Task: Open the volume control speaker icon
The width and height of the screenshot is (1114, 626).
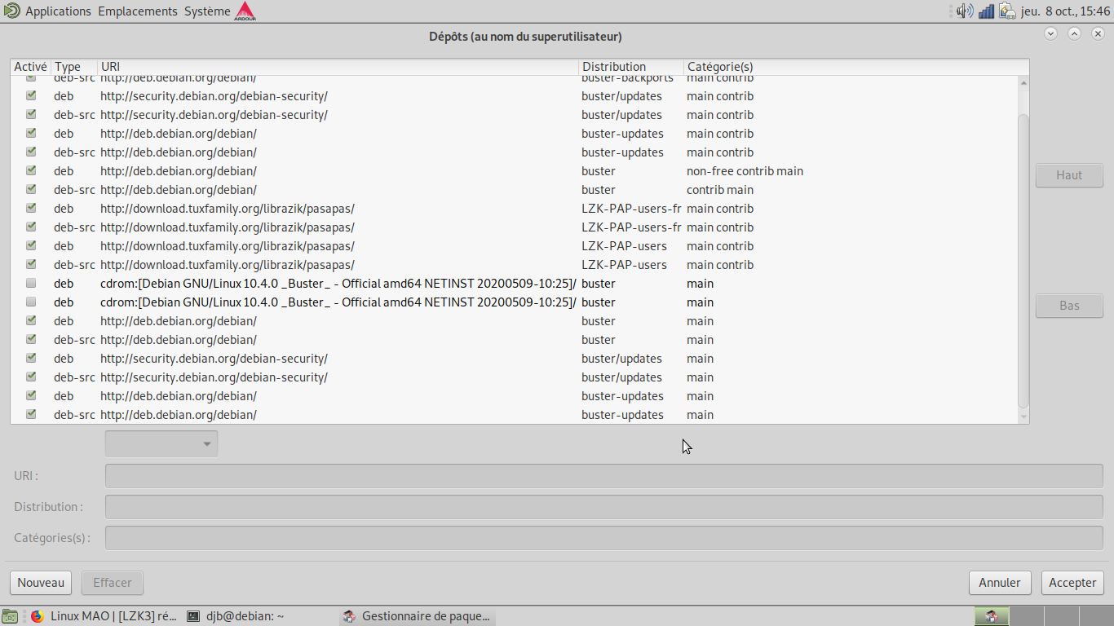Action: click(x=965, y=11)
